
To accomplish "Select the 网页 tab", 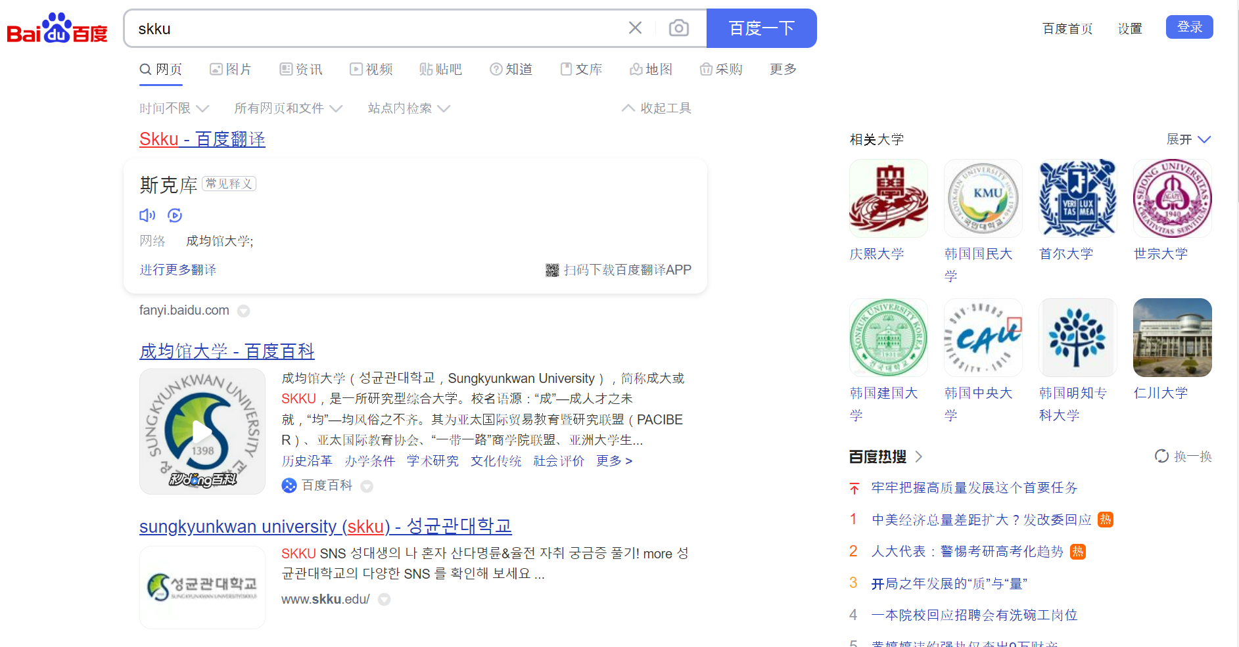I will (161, 69).
